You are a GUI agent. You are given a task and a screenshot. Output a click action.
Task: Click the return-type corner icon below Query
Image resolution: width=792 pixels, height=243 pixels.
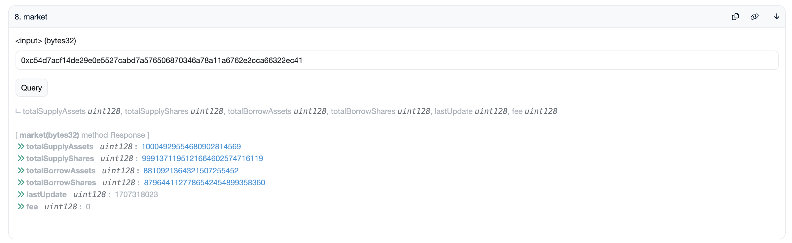coord(18,111)
